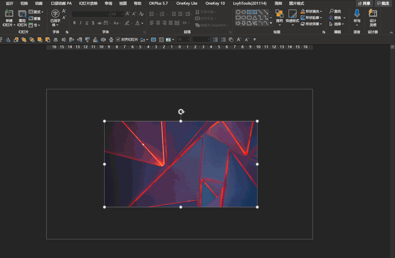Click the clear all formatting icon
Viewport: 395px width, 258px height.
click(142, 14)
